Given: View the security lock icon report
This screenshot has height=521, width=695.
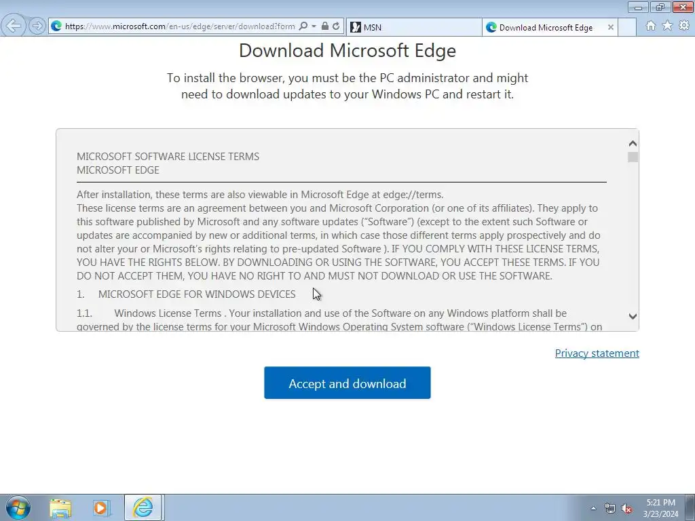Looking at the screenshot, I should [x=325, y=26].
